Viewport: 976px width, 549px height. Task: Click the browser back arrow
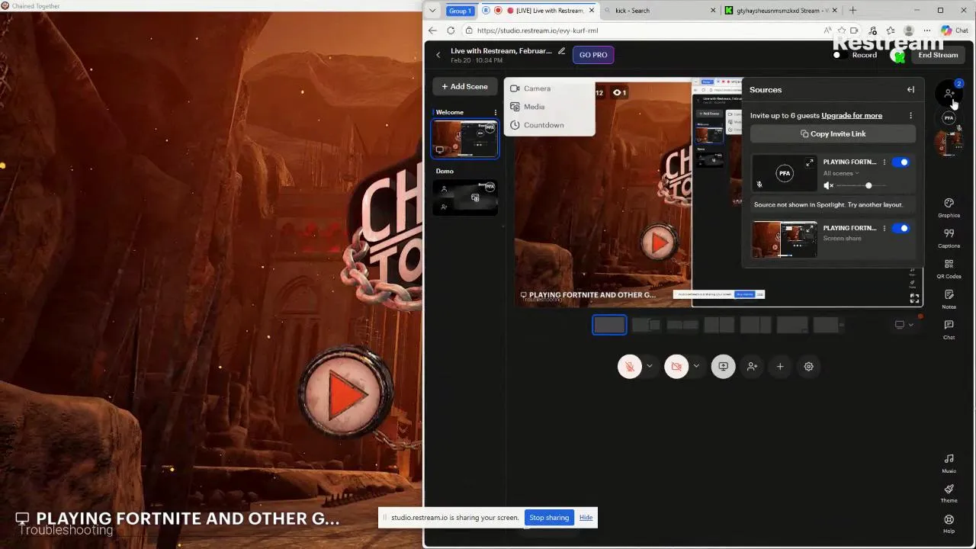pyautogui.click(x=432, y=30)
